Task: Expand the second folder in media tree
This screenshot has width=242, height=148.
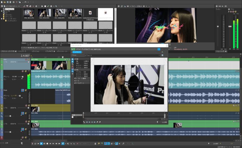Action: [2, 11]
